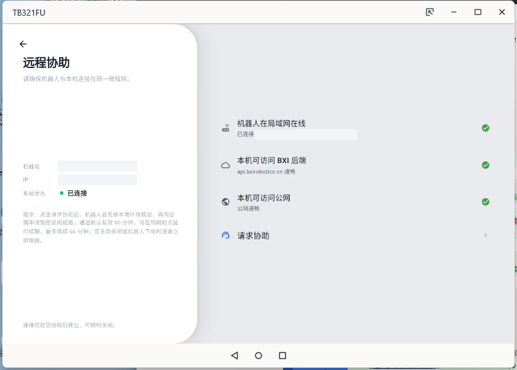Select the IP value field
This screenshot has width=517, height=370.
coord(97,180)
